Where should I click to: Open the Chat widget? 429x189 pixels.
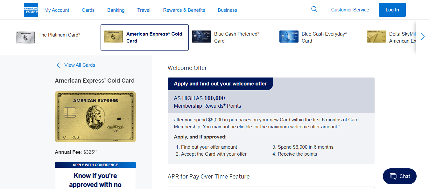pos(399,176)
